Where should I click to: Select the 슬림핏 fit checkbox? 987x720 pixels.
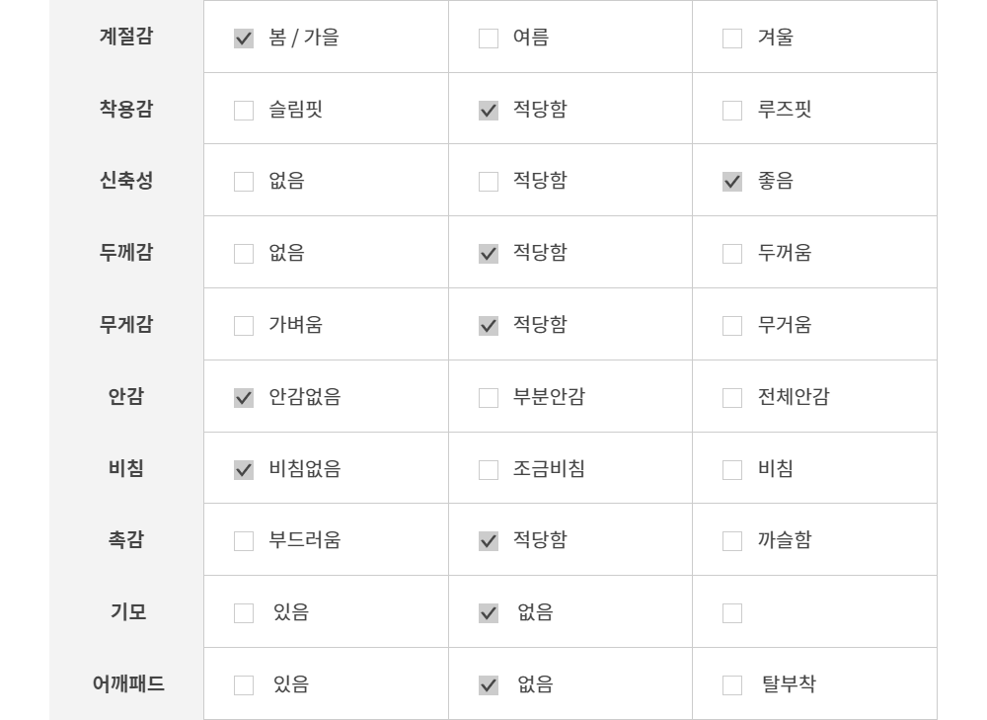click(x=244, y=111)
